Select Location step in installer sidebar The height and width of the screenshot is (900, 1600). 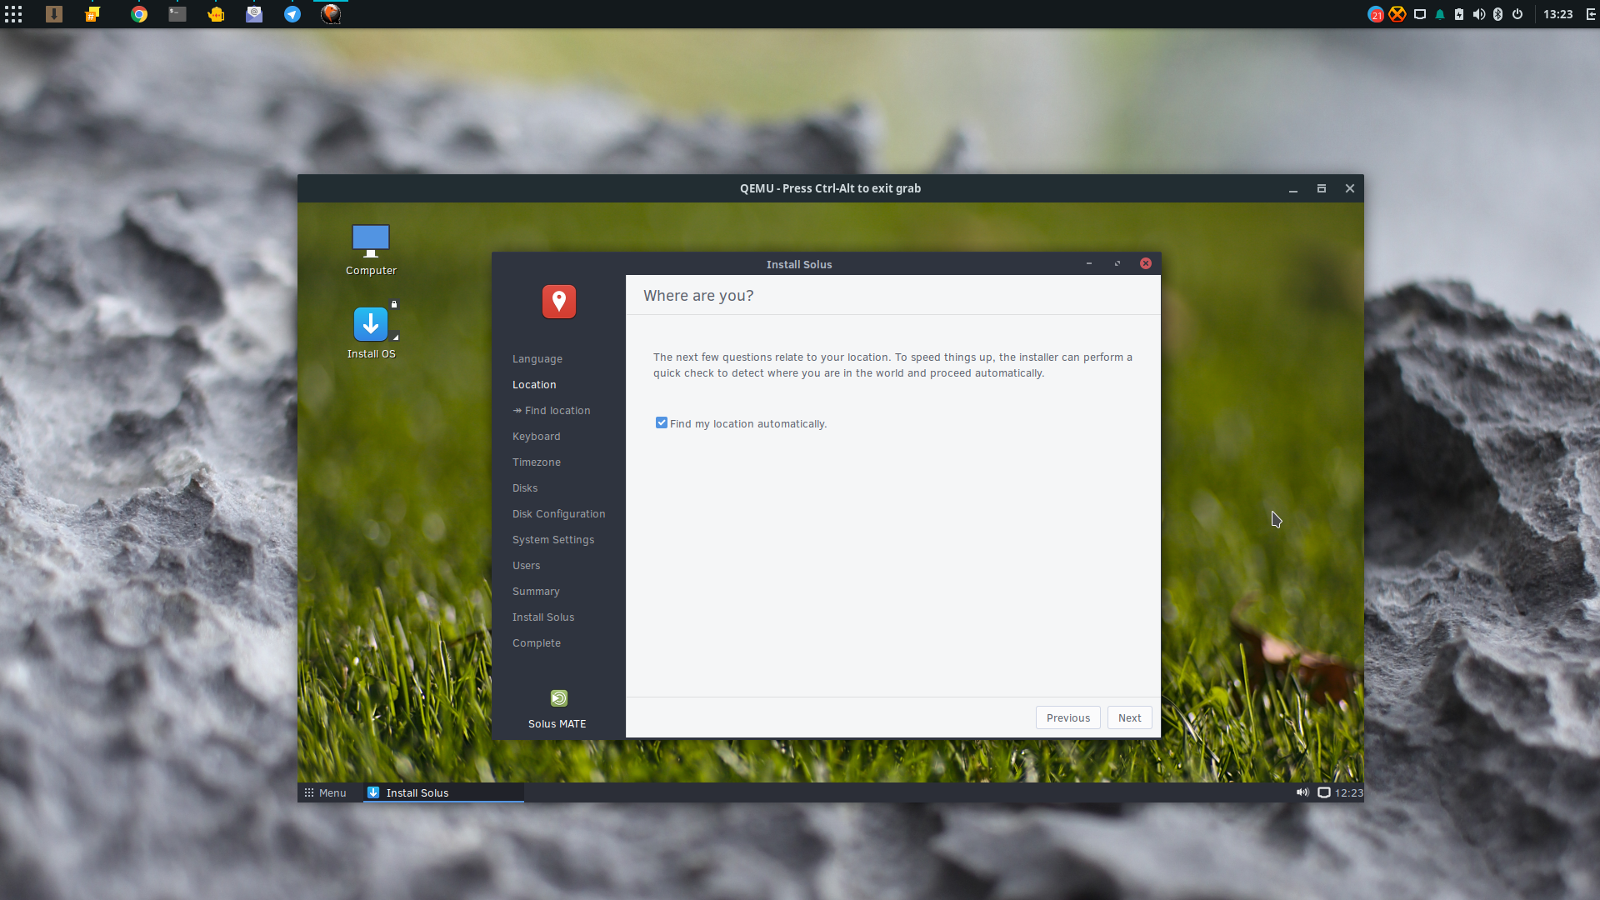point(534,385)
